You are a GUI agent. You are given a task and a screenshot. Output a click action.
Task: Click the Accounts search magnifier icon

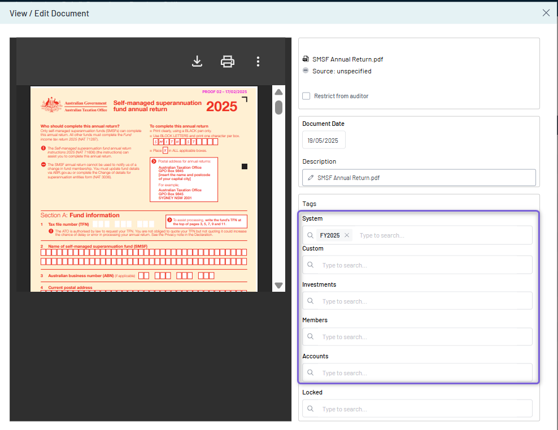click(310, 372)
